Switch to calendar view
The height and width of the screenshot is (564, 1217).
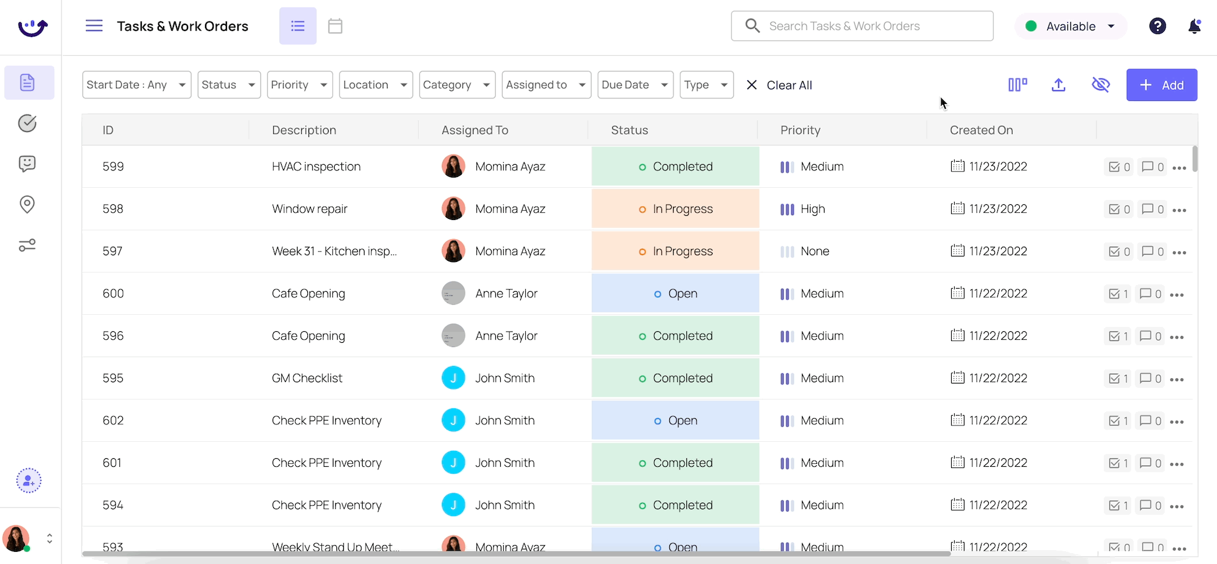click(335, 26)
